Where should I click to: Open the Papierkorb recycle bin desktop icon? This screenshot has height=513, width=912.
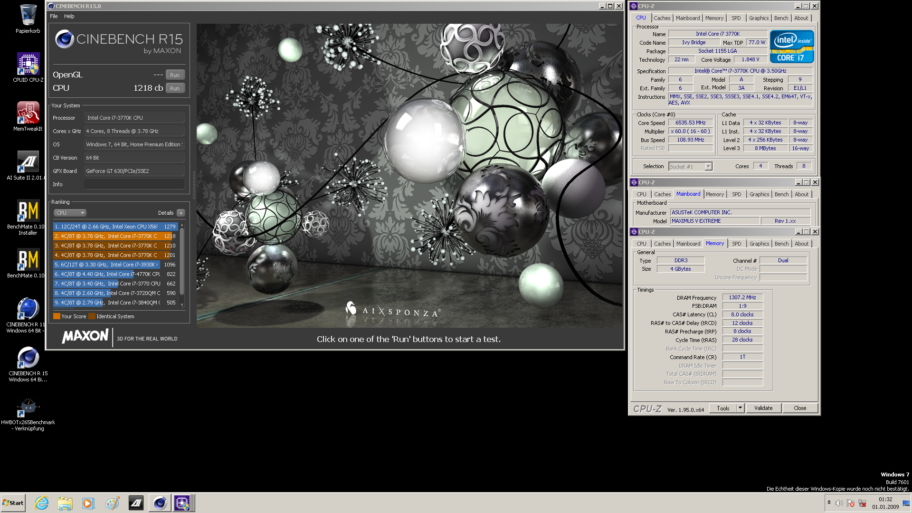pos(28,19)
